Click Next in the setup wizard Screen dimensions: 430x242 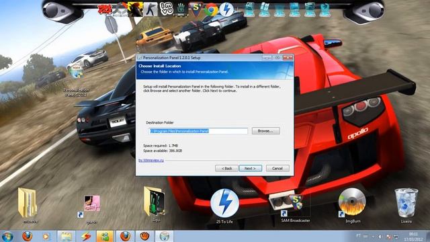pyautogui.click(x=251, y=168)
